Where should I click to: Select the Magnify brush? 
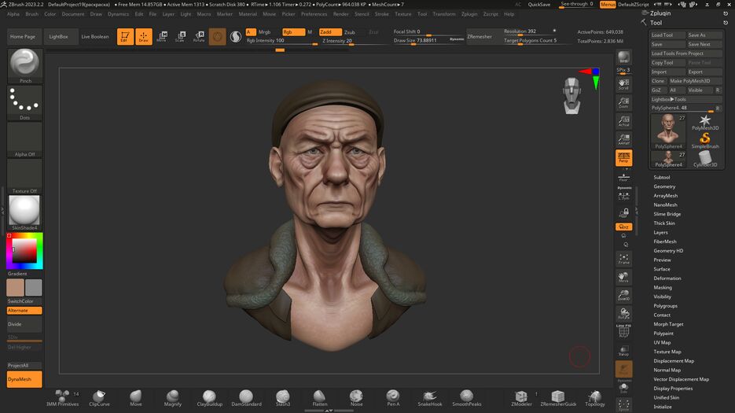pyautogui.click(x=172, y=398)
